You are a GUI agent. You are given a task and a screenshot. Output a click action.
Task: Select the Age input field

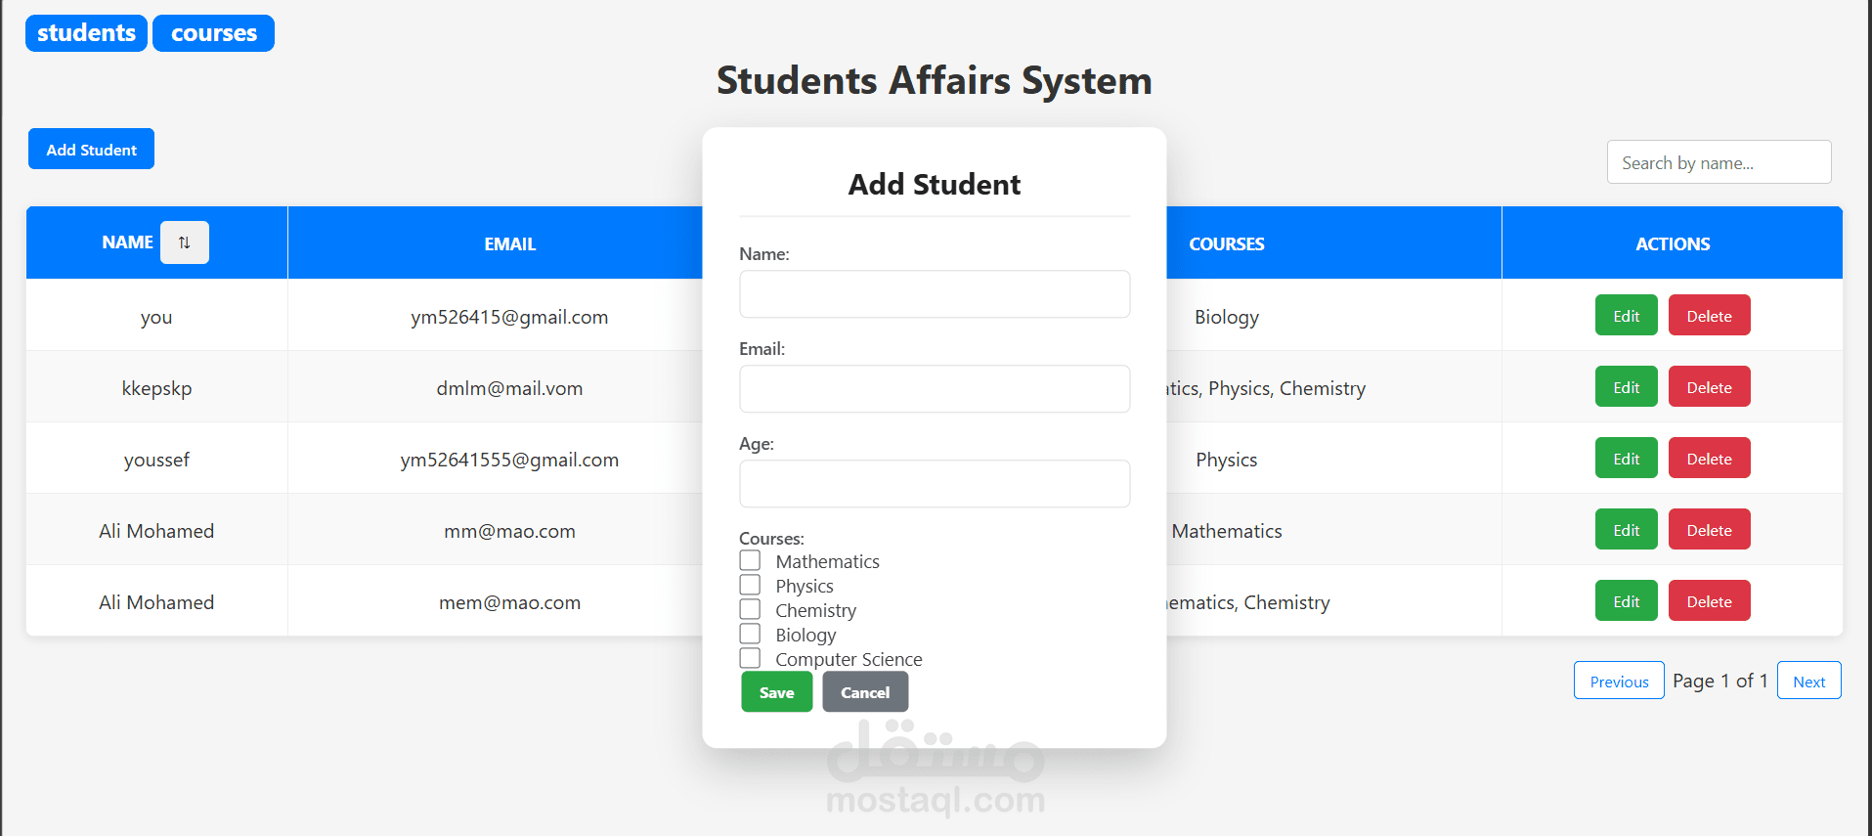coord(934,484)
